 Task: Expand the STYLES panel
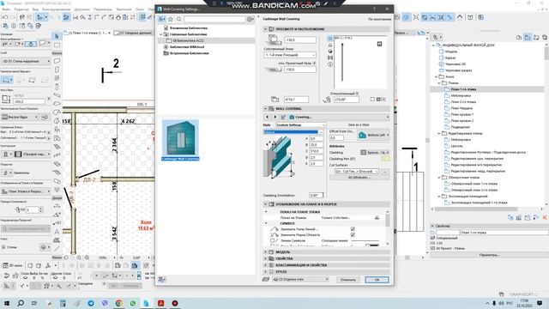pyautogui.click(x=265, y=271)
